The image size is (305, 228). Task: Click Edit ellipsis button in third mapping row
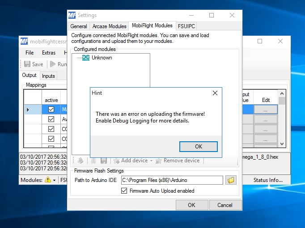coord(266,129)
